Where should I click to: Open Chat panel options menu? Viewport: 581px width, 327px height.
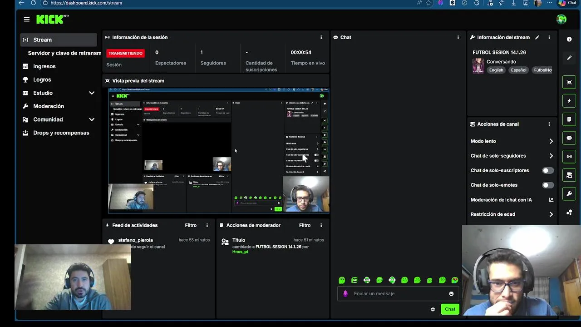[458, 37]
